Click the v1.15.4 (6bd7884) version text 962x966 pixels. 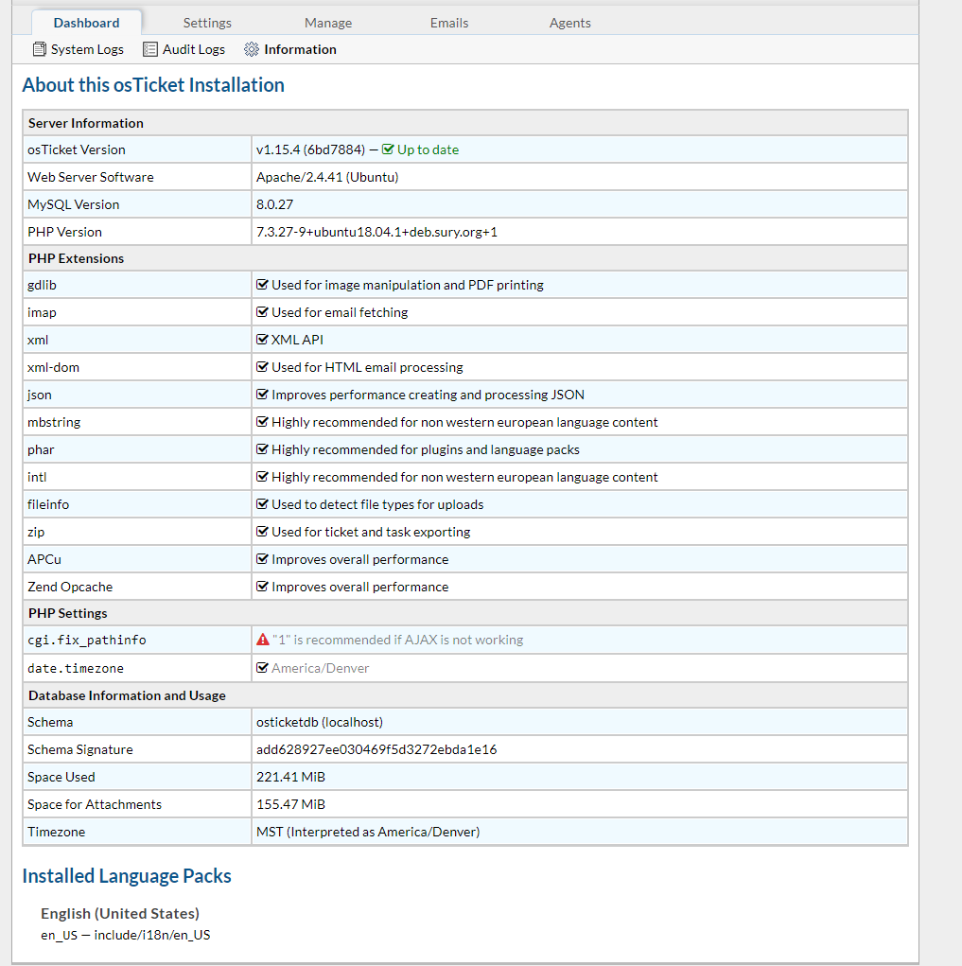(x=310, y=149)
